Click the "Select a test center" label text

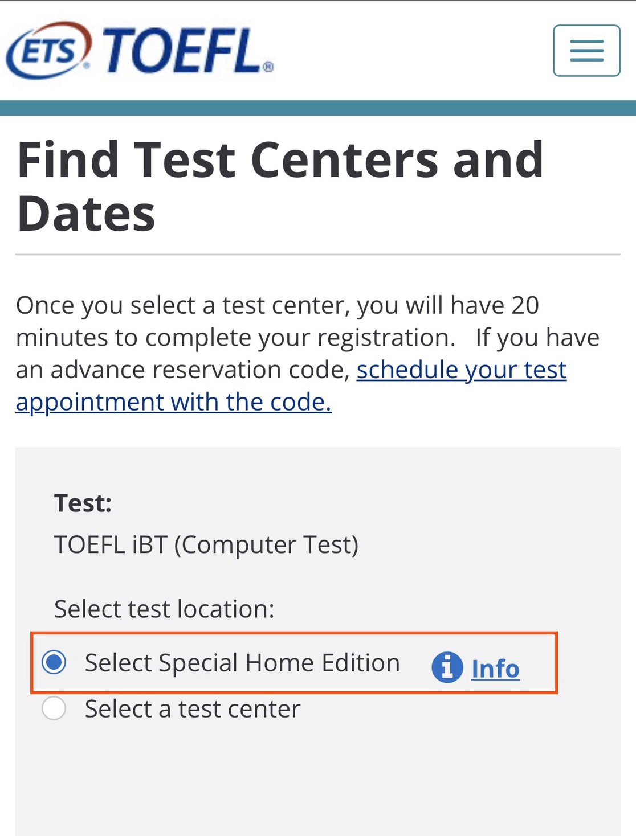pos(193,709)
